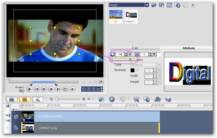Switch to Audio View

pyautogui.click(x=38, y=99)
